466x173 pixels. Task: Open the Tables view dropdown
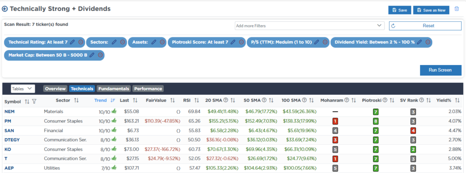pos(23,89)
